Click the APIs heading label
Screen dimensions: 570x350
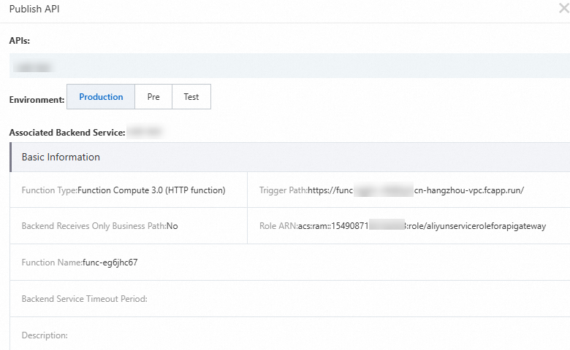click(20, 41)
